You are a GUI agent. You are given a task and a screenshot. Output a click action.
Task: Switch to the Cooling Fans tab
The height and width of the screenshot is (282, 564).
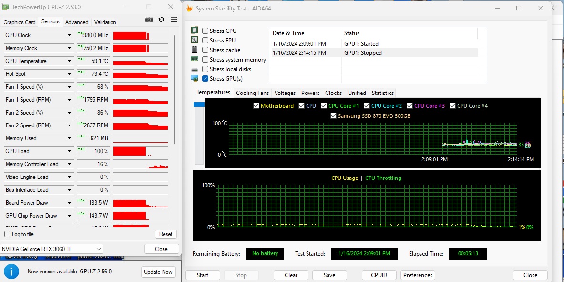252,93
